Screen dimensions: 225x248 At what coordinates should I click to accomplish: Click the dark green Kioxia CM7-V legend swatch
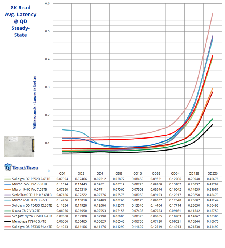pyautogui.click(x=8, y=211)
